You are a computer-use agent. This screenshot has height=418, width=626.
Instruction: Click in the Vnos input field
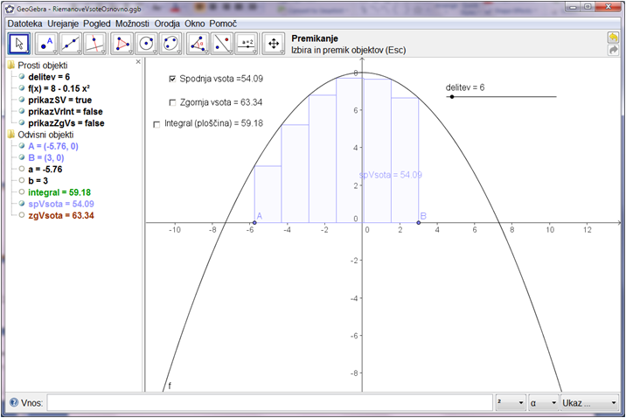pos(270,403)
